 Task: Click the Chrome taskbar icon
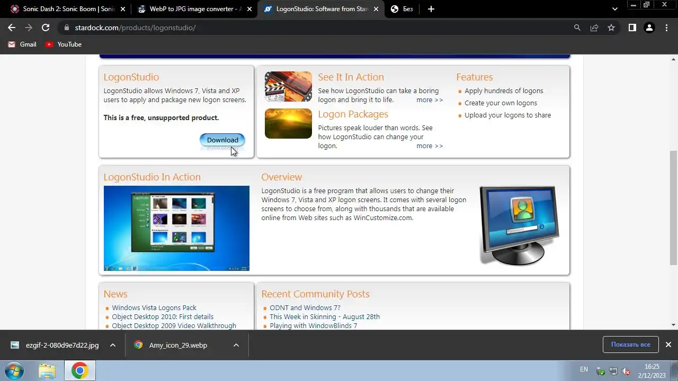pos(80,370)
